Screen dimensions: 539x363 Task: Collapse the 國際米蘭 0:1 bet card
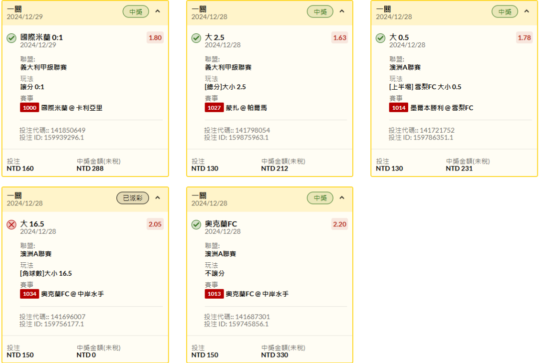coord(157,11)
